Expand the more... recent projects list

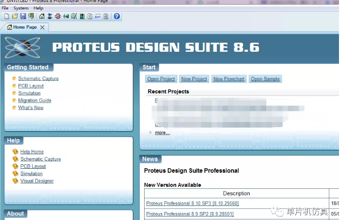pyautogui.click(x=162, y=133)
